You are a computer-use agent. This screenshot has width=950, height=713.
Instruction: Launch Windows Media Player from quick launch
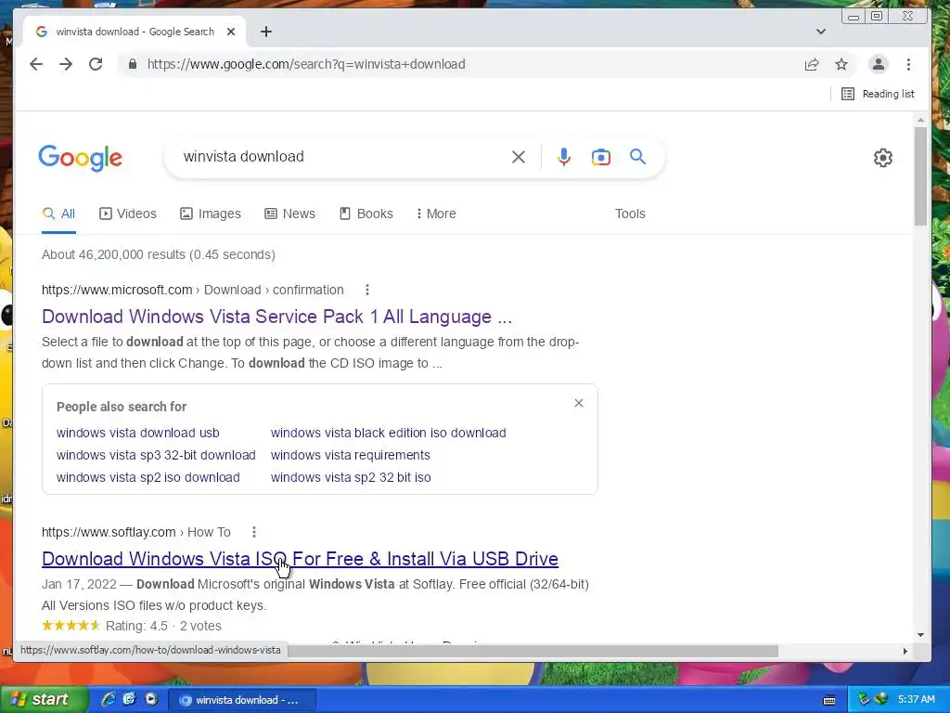click(151, 700)
